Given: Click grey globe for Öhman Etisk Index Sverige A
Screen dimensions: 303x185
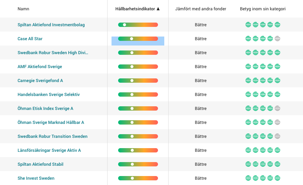Looking at the screenshot, I should [x=277, y=109].
